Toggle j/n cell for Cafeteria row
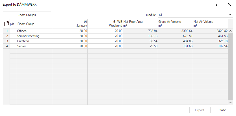The width and height of the screenshot is (236, 116). 13,41
